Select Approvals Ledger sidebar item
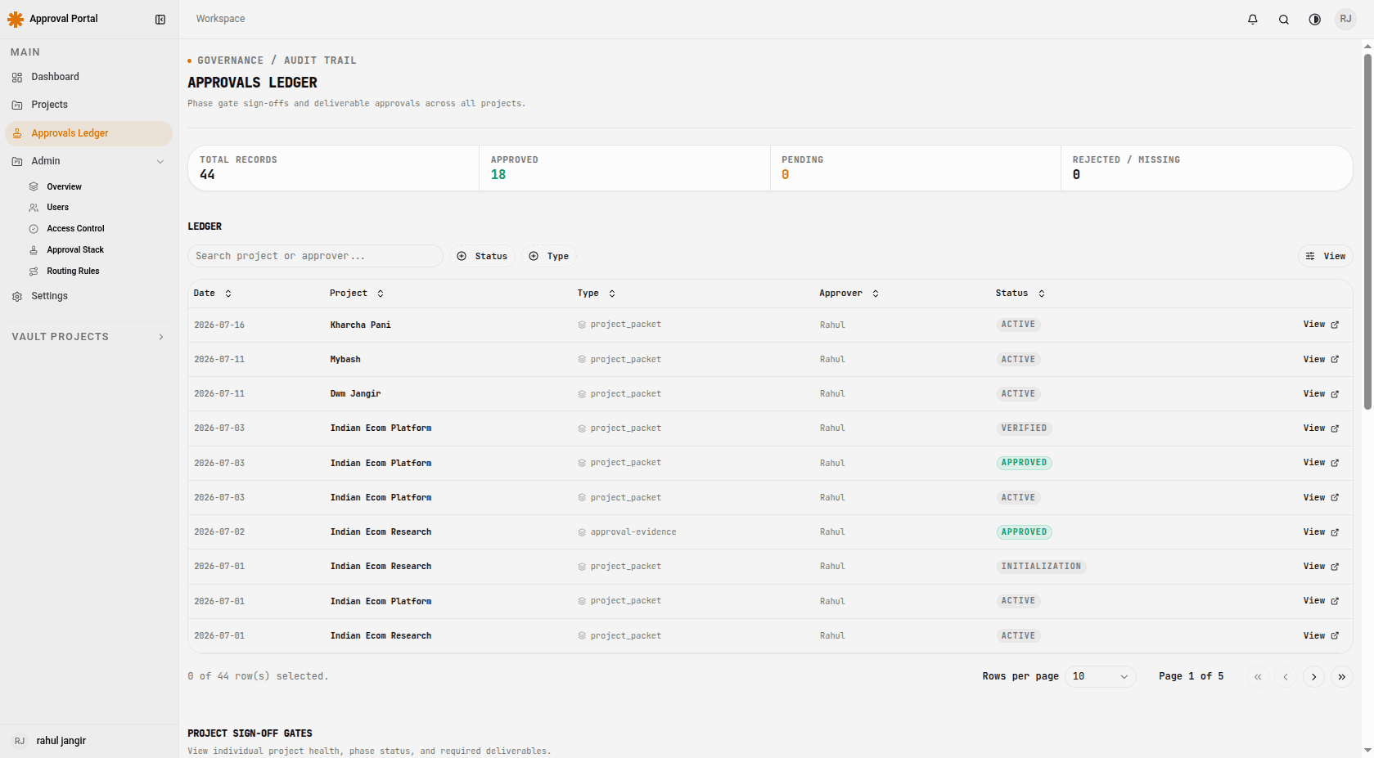1374x758 pixels. 88,133
